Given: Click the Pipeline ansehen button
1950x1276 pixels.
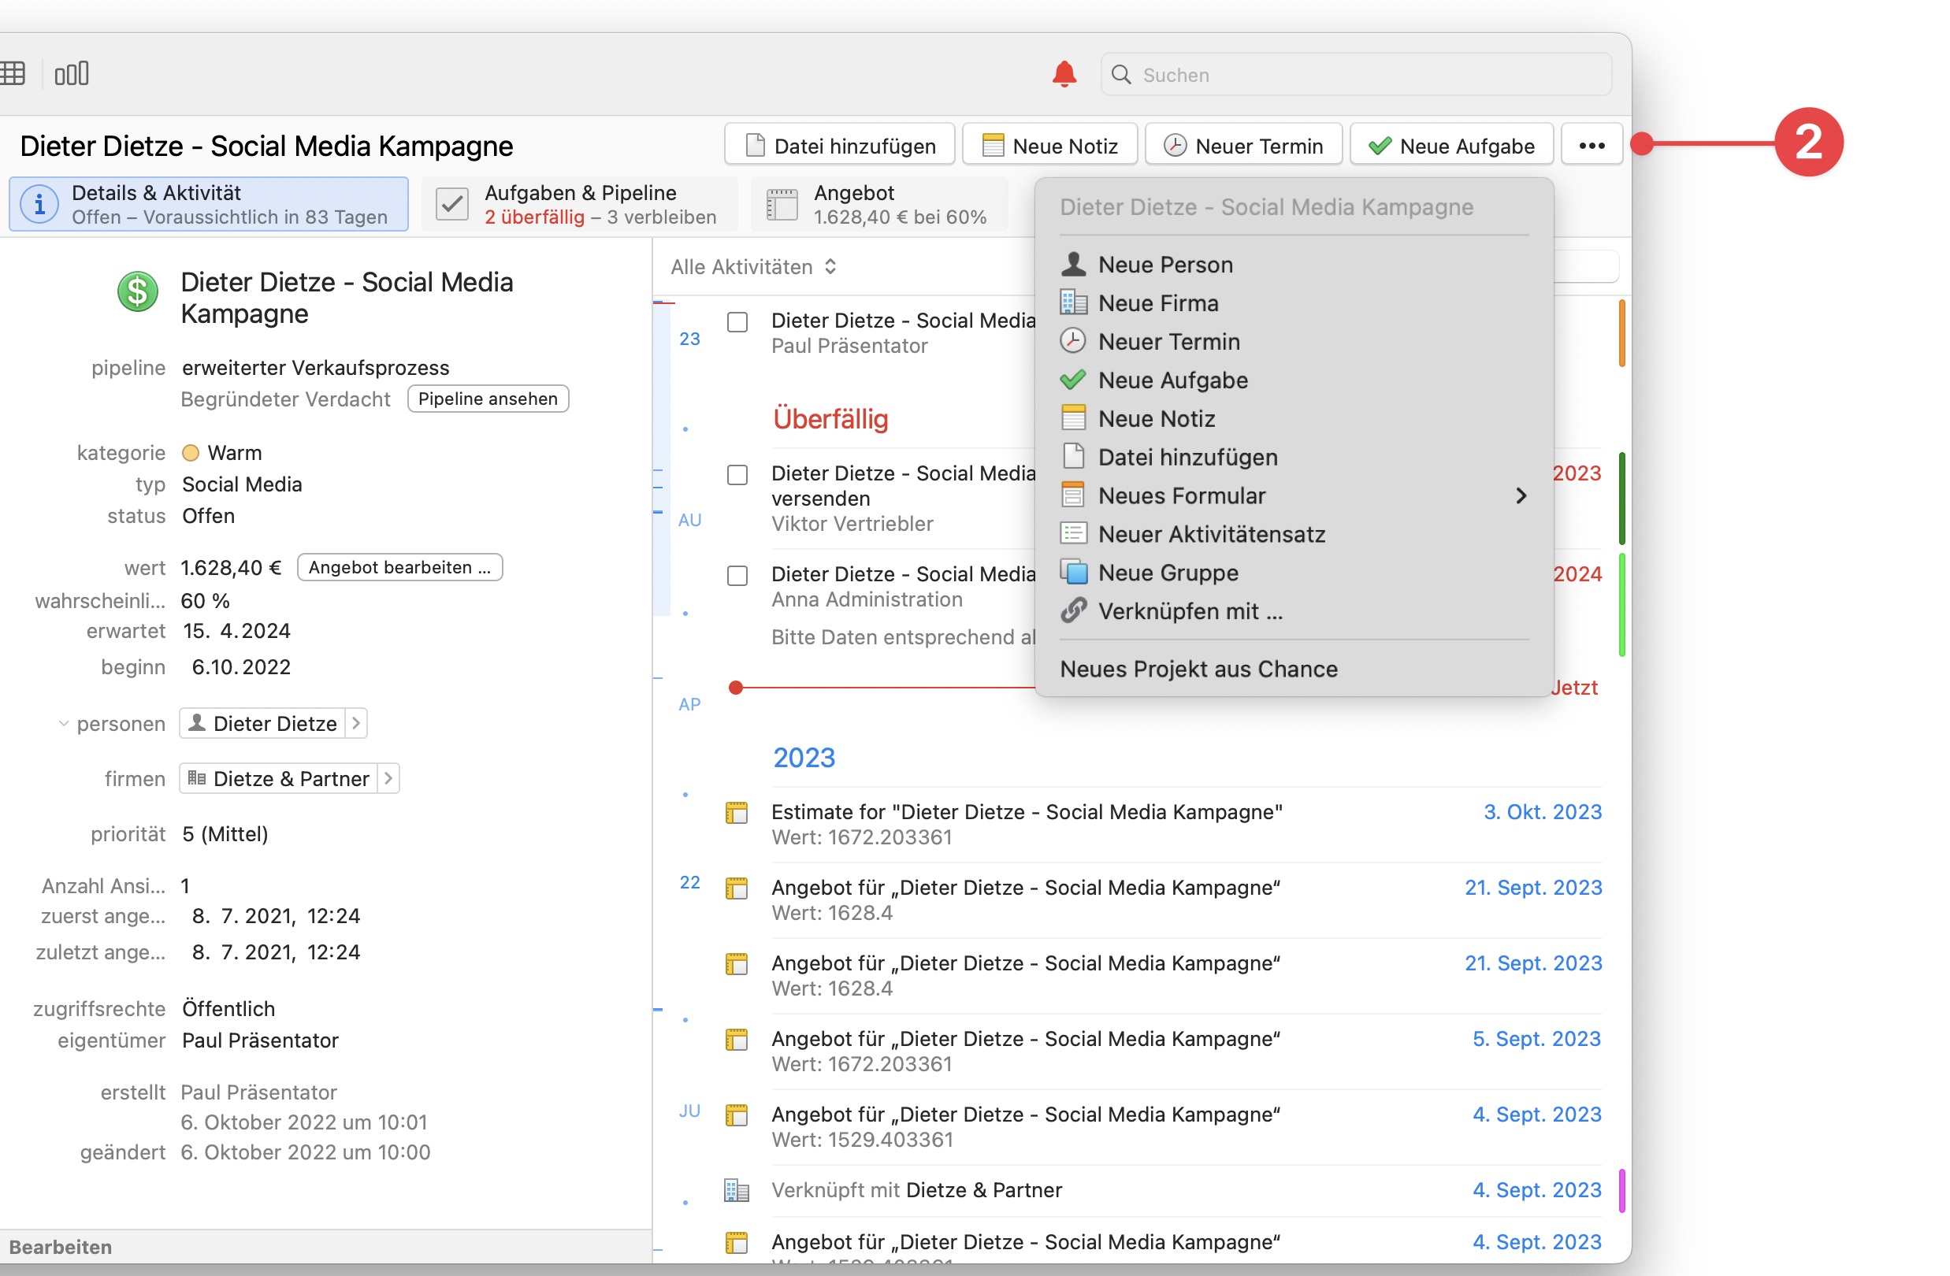Looking at the screenshot, I should pyautogui.click(x=488, y=399).
